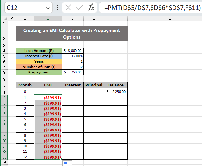Image resolution: width=202 pixels, height=166 pixels.
Task: Select column A header
Action: click(x=12, y=18)
